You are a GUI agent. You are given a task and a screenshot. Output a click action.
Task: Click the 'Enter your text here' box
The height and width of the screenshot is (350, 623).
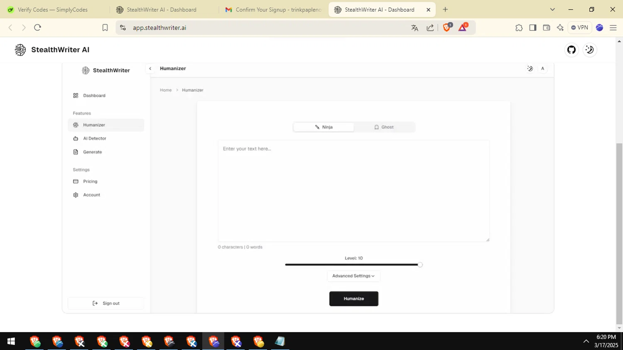353,191
